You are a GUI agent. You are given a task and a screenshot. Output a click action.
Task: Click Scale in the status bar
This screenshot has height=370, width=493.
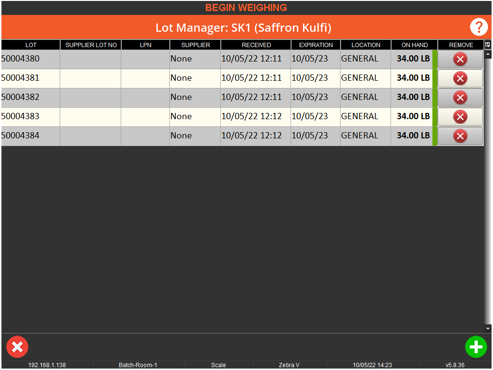[x=218, y=365]
